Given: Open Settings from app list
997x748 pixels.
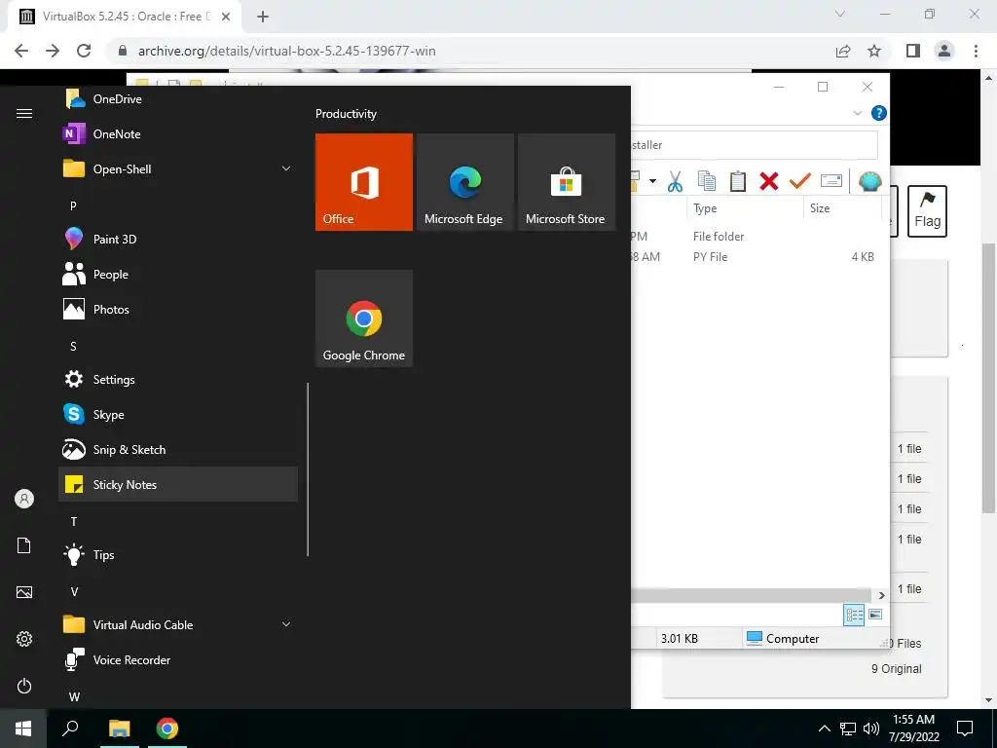Looking at the screenshot, I should (x=178, y=379).
